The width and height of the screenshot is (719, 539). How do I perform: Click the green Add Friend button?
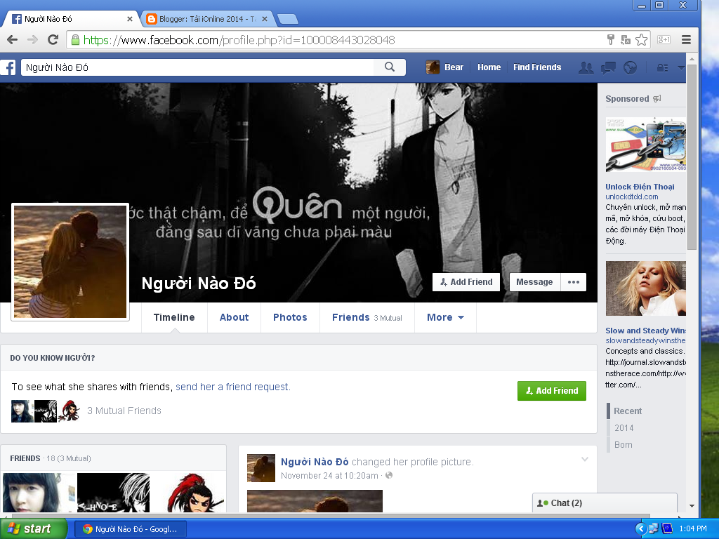552,390
